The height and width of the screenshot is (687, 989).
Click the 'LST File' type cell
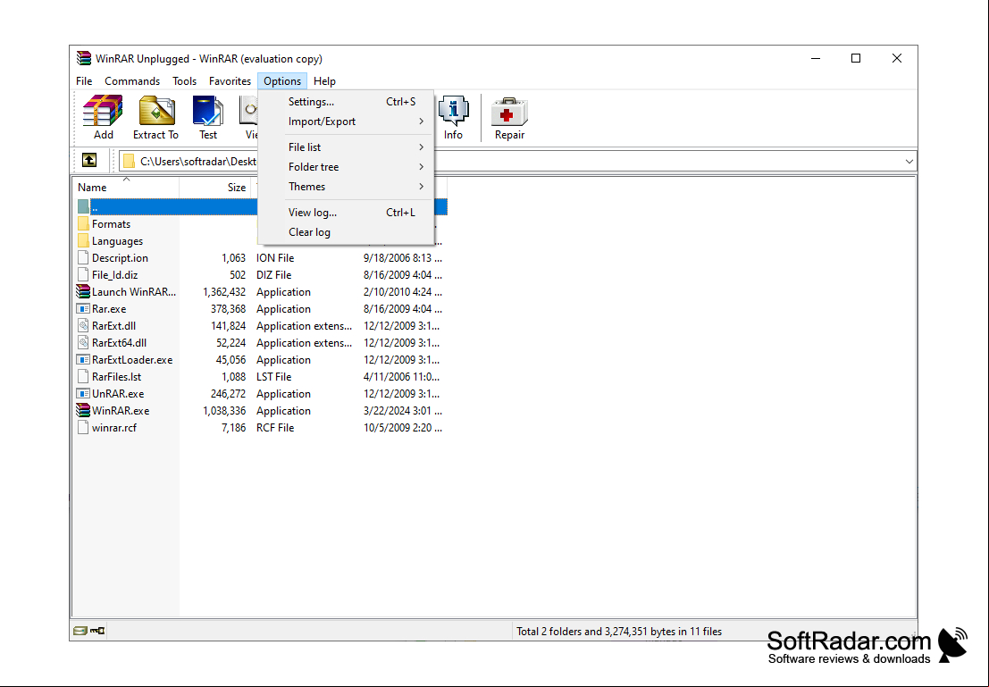(x=273, y=377)
